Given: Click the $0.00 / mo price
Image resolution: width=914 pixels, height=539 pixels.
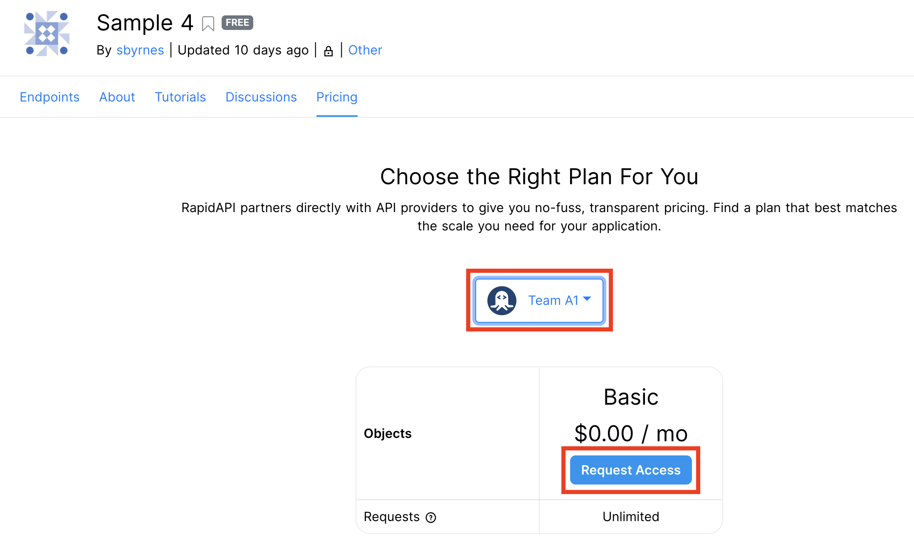Looking at the screenshot, I should [x=630, y=433].
